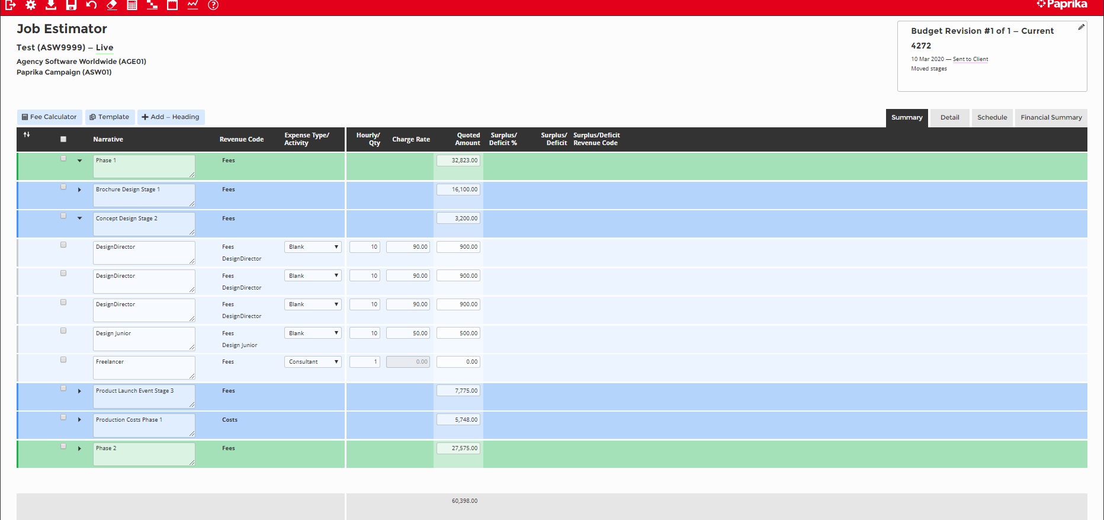Click the Design Junior charge rate field

click(x=408, y=333)
